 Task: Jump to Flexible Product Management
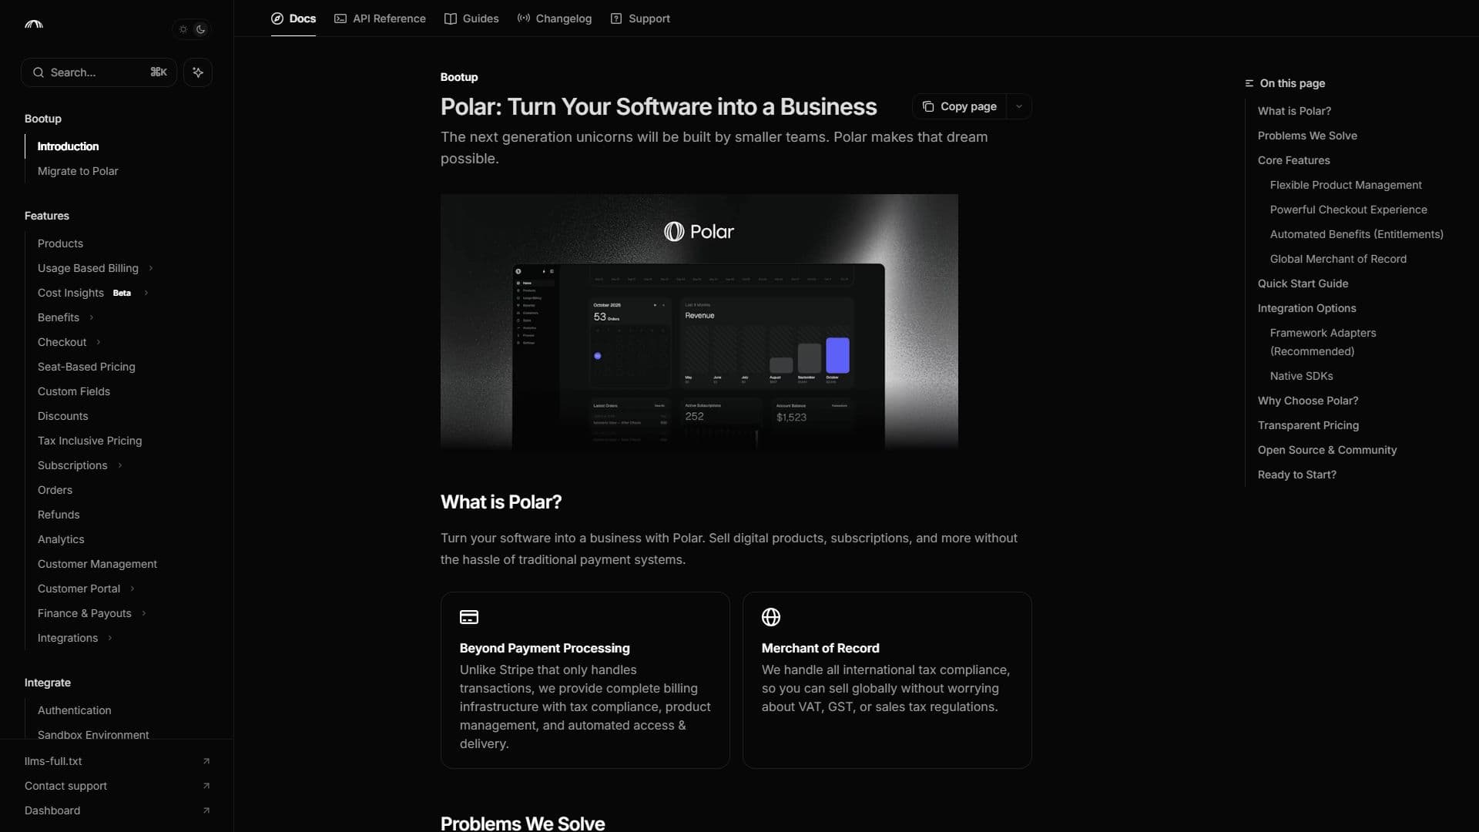click(1346, 185)
